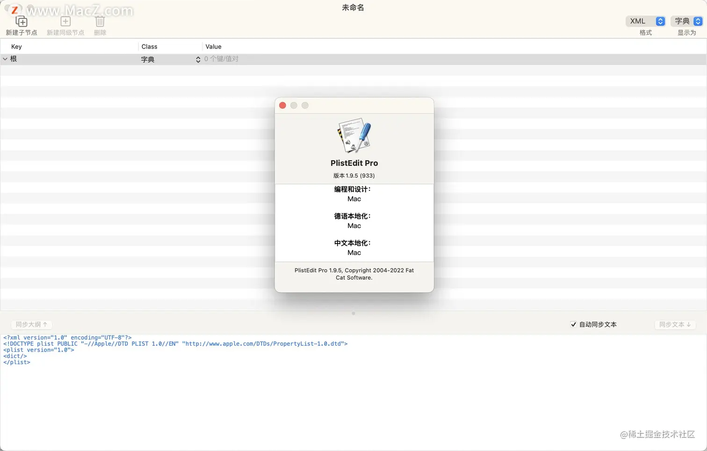Click the green zoom button on about window
Viewport: 707px width, 451px height.
click(305, 105)
